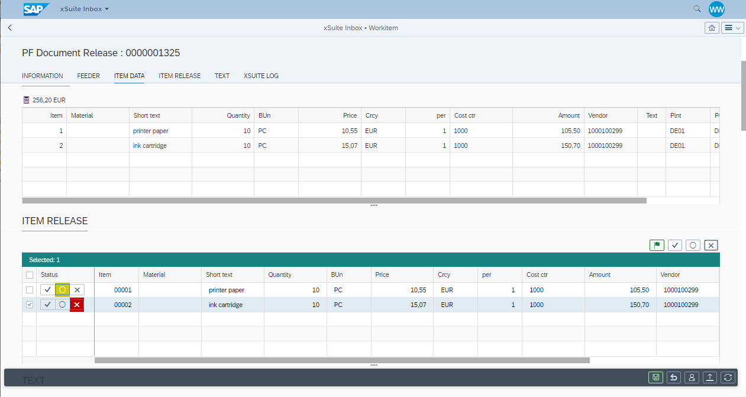Toggle the select-all checkbox in Status header
This screenshot has width=746, height=397.
[30, 275]
